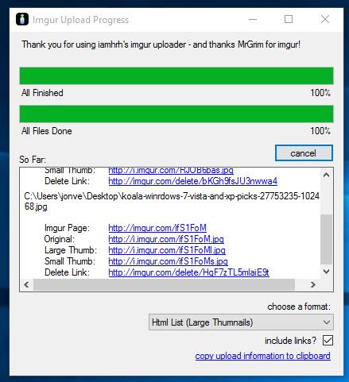Click the horizontal scrollbar thumb in results

pyautogui.click(x=164, y=284)
